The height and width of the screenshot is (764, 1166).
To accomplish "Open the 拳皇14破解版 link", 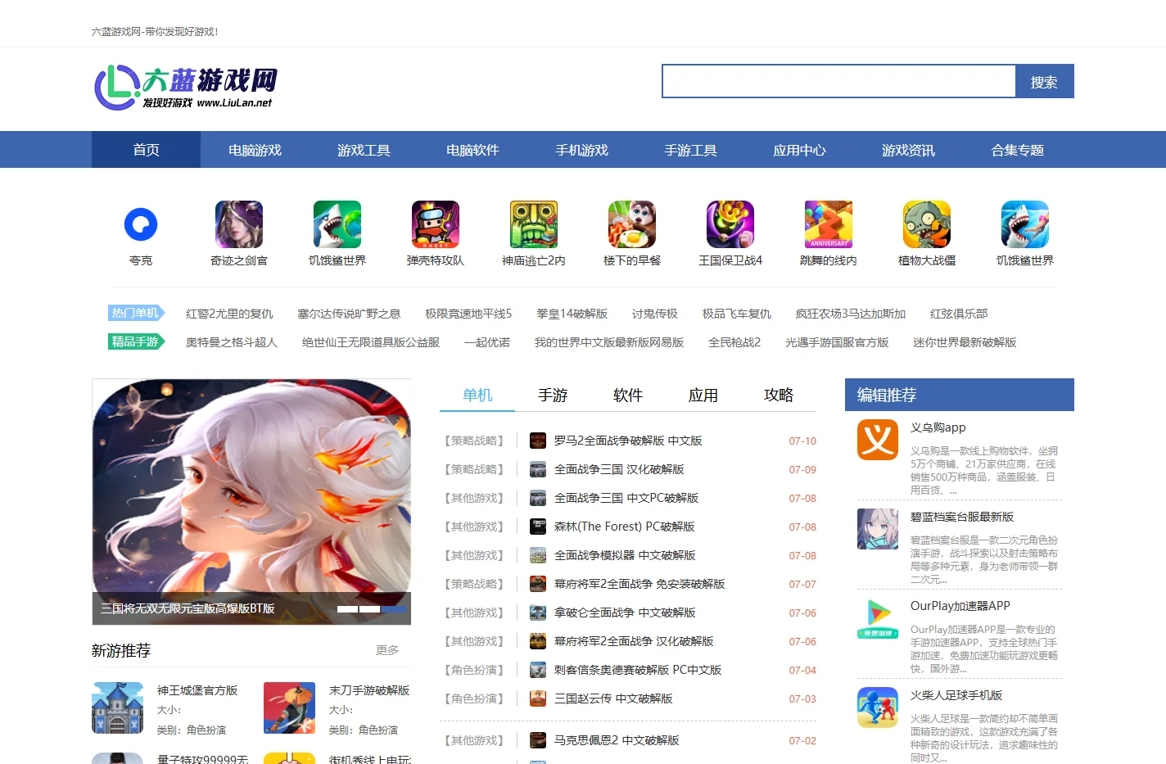I will [x=572, y=314].
